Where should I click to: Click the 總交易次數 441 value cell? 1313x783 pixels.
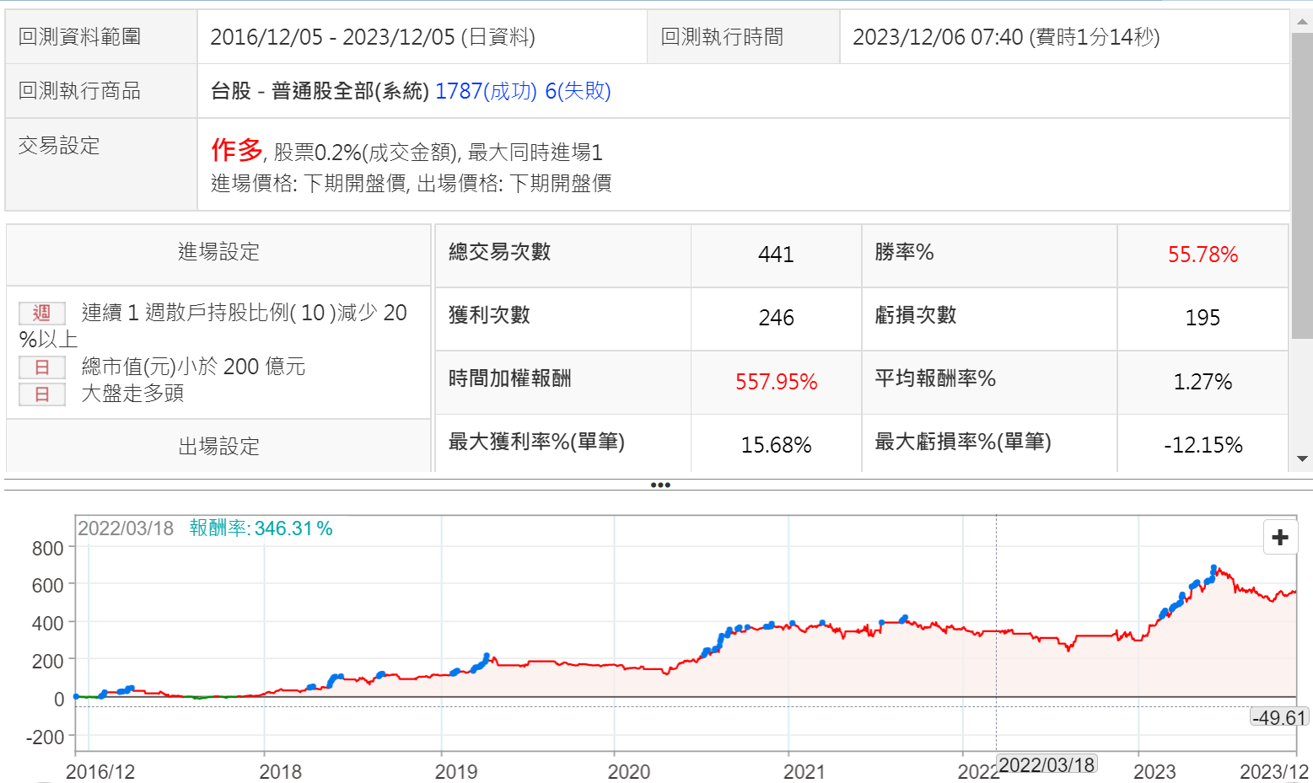pyautogui.click(x=776, y=255)
